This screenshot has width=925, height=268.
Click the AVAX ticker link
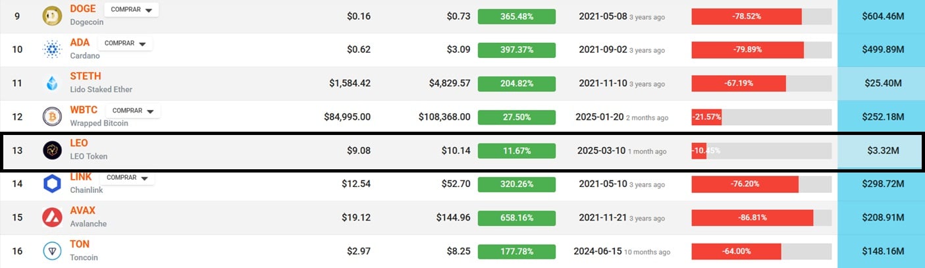(x=83, y=211)
